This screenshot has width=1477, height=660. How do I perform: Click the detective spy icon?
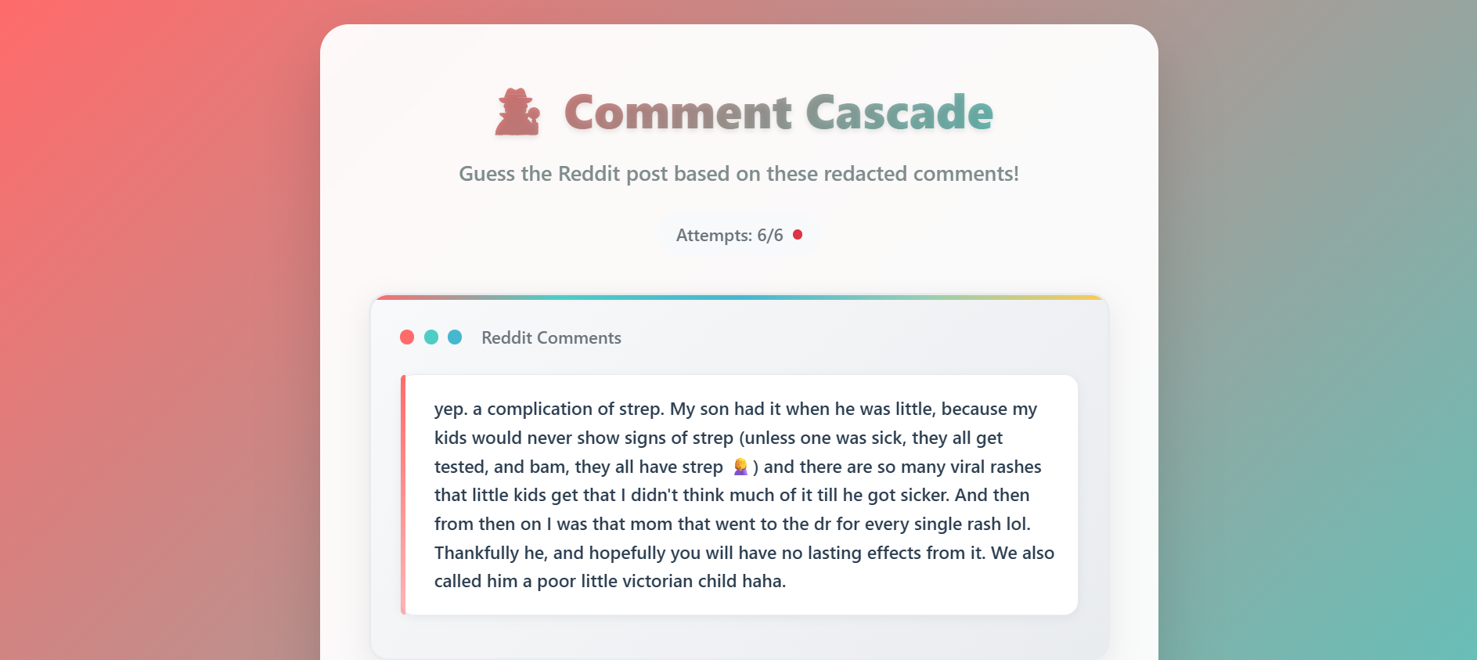pyautogui.click(x=517, y=112)
